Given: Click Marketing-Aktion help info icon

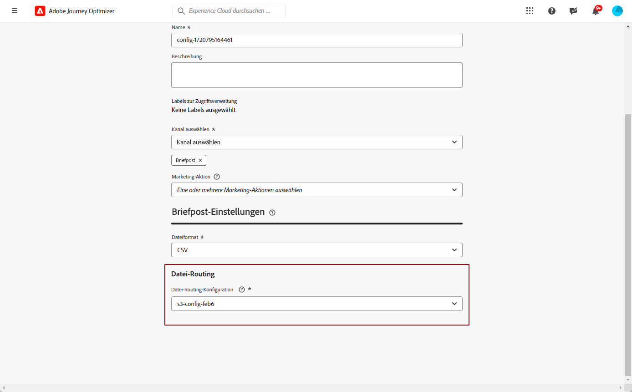Looking at the screenshot, I should [217, 177].
